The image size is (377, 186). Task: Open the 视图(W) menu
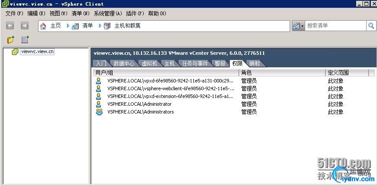click(58, 14)
